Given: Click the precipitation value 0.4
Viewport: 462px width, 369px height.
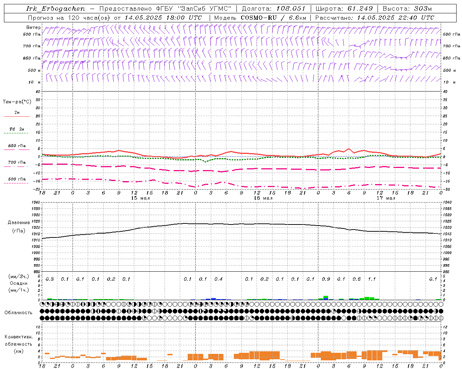Looking at the screenshot, I should tap(218, 279).
